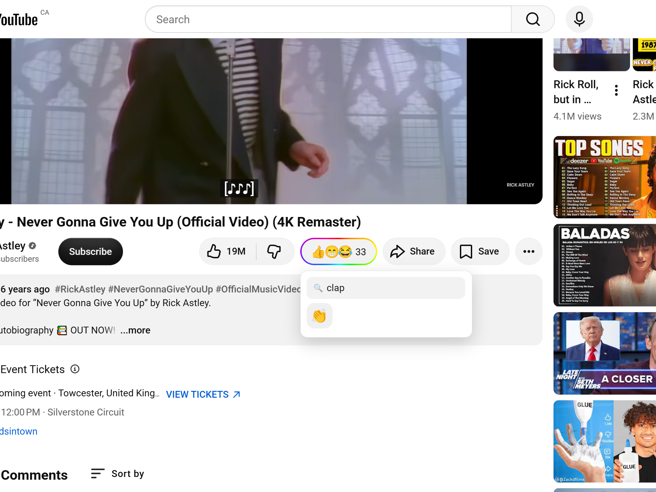Click the magnifier icon in emoji search
The height and width of the screenshot is (492, 656).
(x=318, y=288)
